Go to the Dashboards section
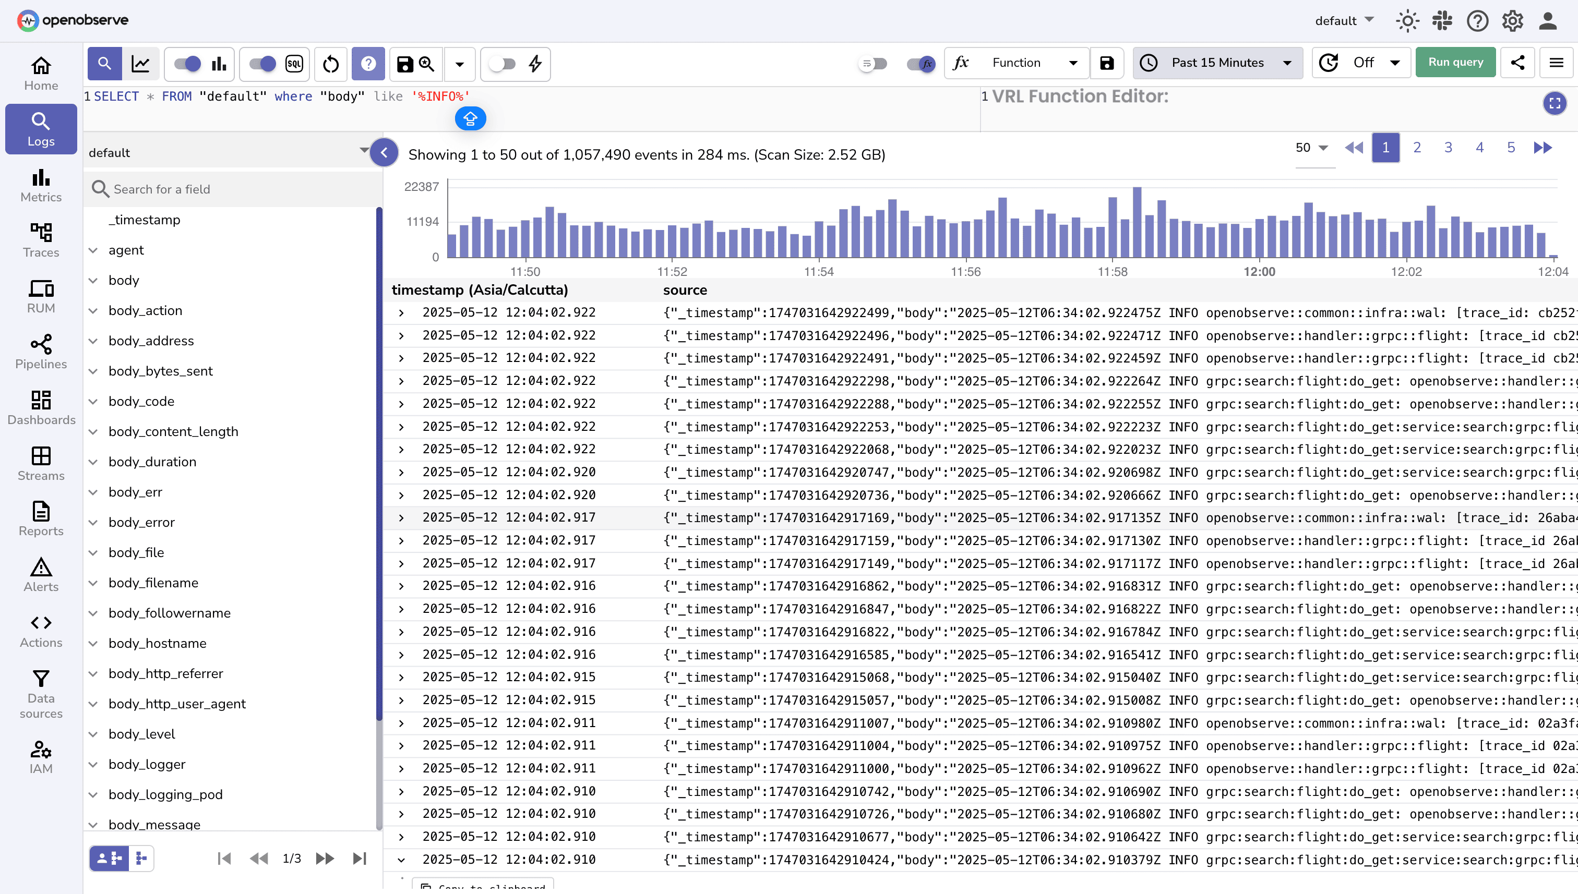1578x894 pixels. (41, 407)
